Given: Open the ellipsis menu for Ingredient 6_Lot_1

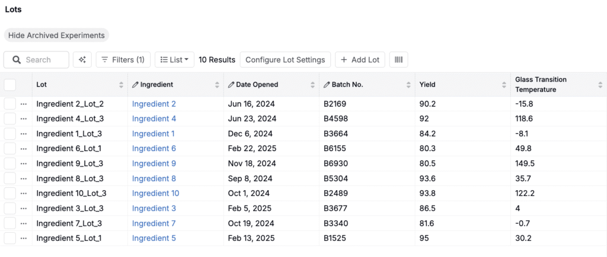Looking at the screenshot, I should 24,149.
